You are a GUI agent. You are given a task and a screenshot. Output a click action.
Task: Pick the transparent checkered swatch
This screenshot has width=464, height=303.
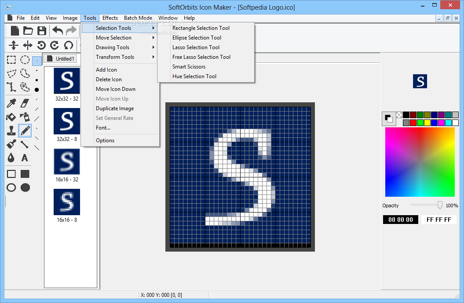pos(399,115)
